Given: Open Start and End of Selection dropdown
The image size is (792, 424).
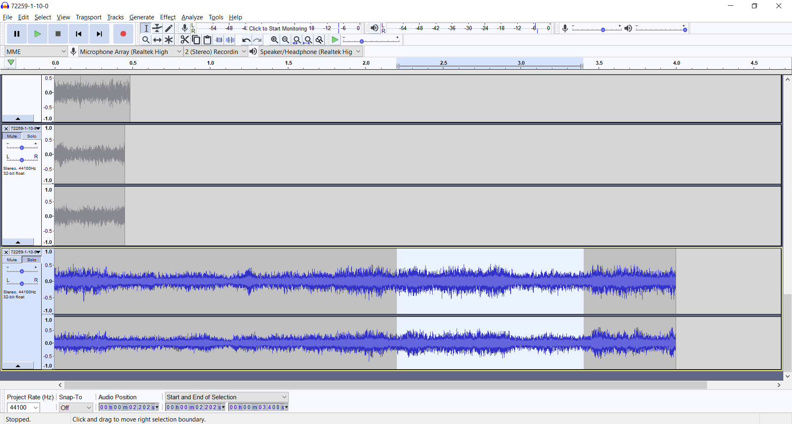Looking at the screenshot, I should (226, 397).
